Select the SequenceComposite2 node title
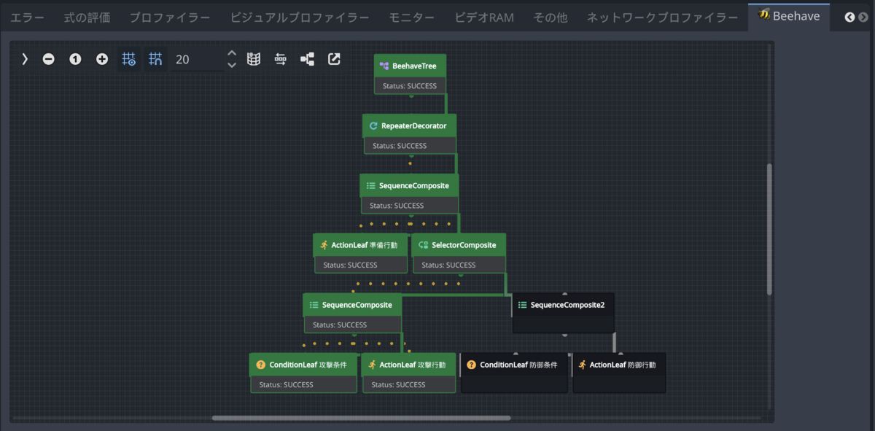This screenshot has width=875, height=431. (x=567, y=305)
